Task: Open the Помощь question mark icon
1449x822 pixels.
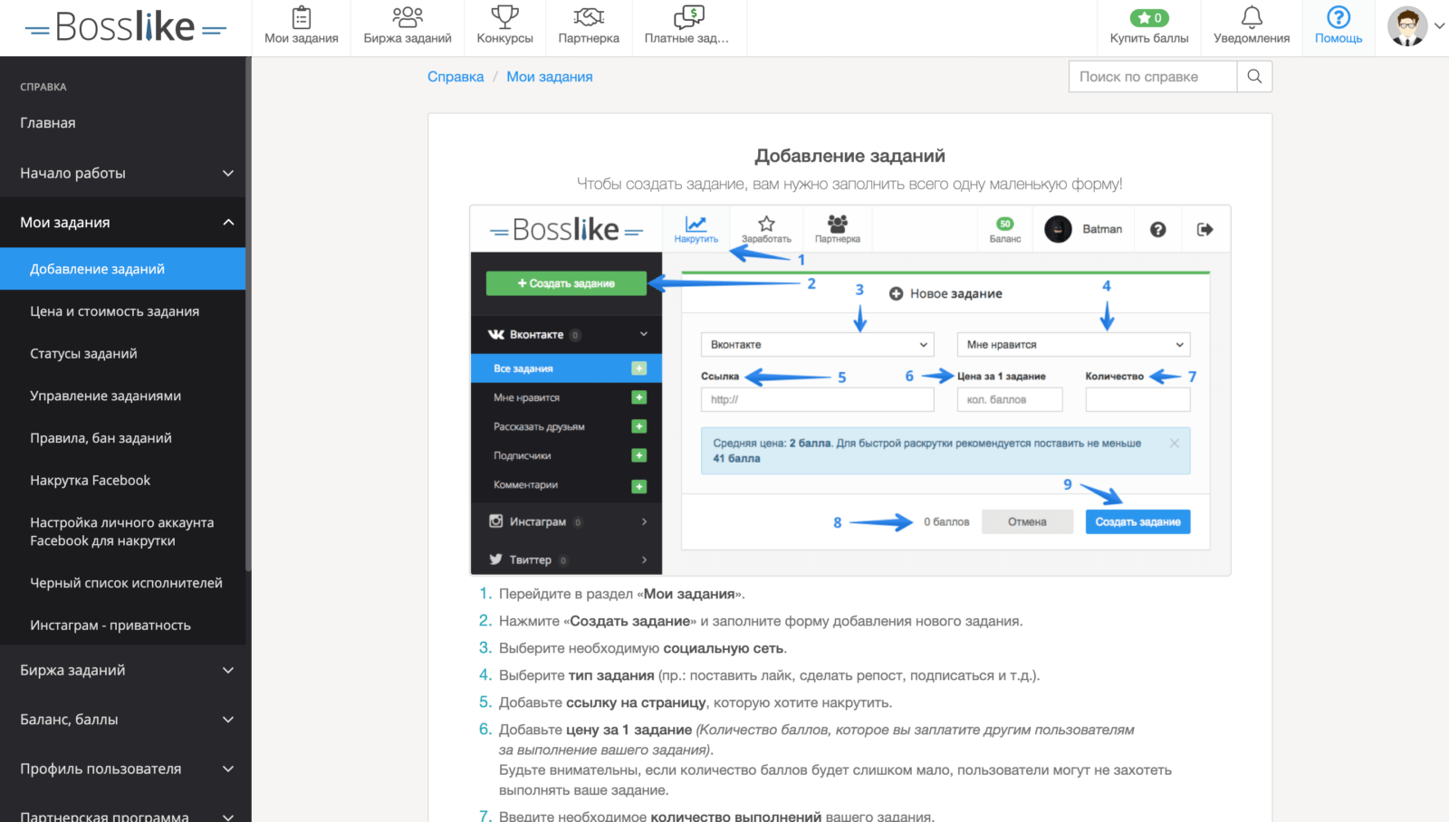Action: (x=1339, y=17)
